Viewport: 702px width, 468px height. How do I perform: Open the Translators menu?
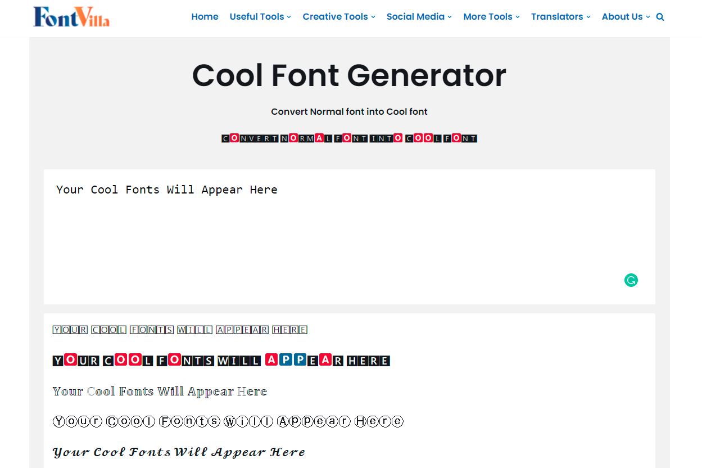click(560, 17)
